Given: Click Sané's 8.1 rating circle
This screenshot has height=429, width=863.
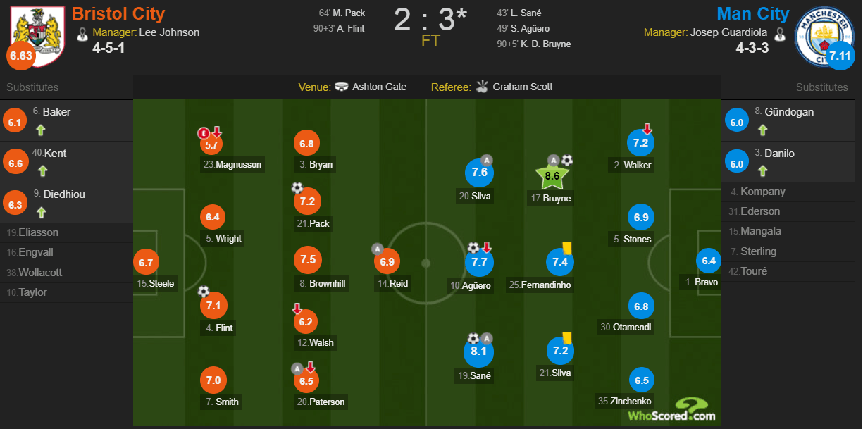Looking at the screenshot, I should click(479, 351).
